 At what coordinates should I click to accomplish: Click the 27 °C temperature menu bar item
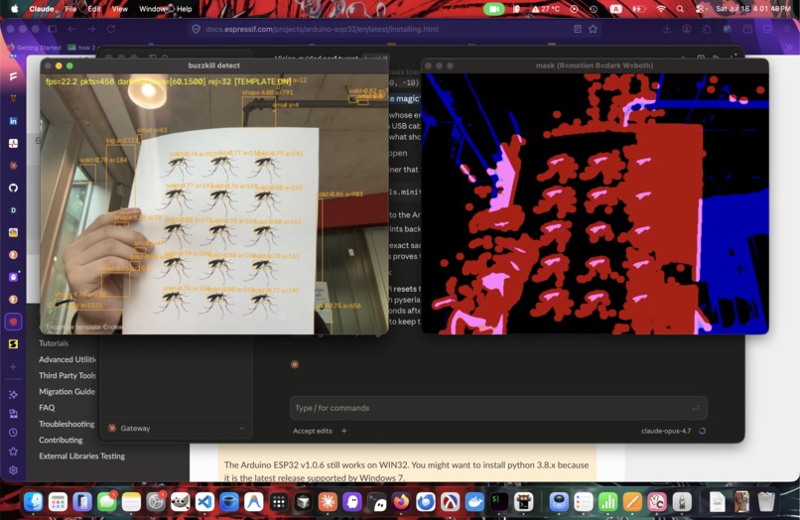click(545, 9)
